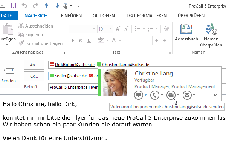Send email to Christine Lang envelope icon
This screenshot has width=226, height=151.
(187, 95)
